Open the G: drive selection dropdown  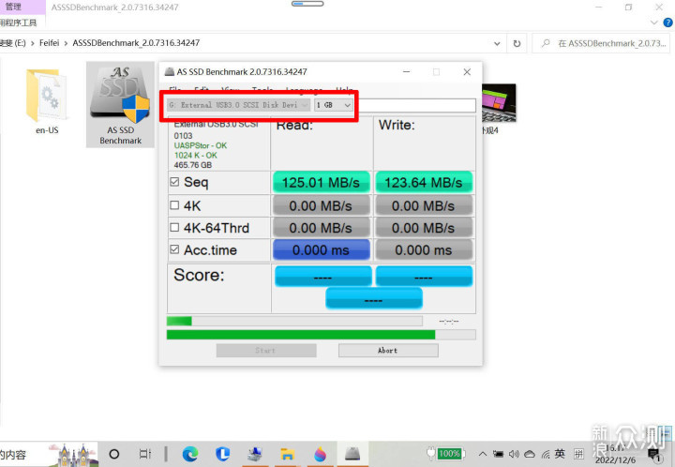coord(238,105)
